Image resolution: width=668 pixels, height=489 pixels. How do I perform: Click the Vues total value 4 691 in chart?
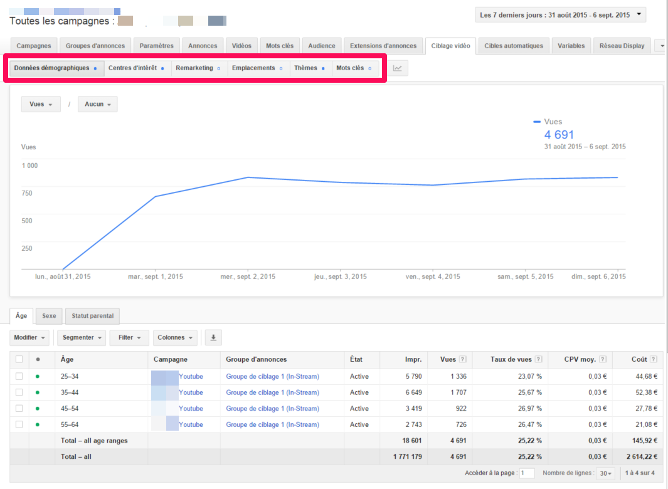pyautogui.click(x=559, y=135)
